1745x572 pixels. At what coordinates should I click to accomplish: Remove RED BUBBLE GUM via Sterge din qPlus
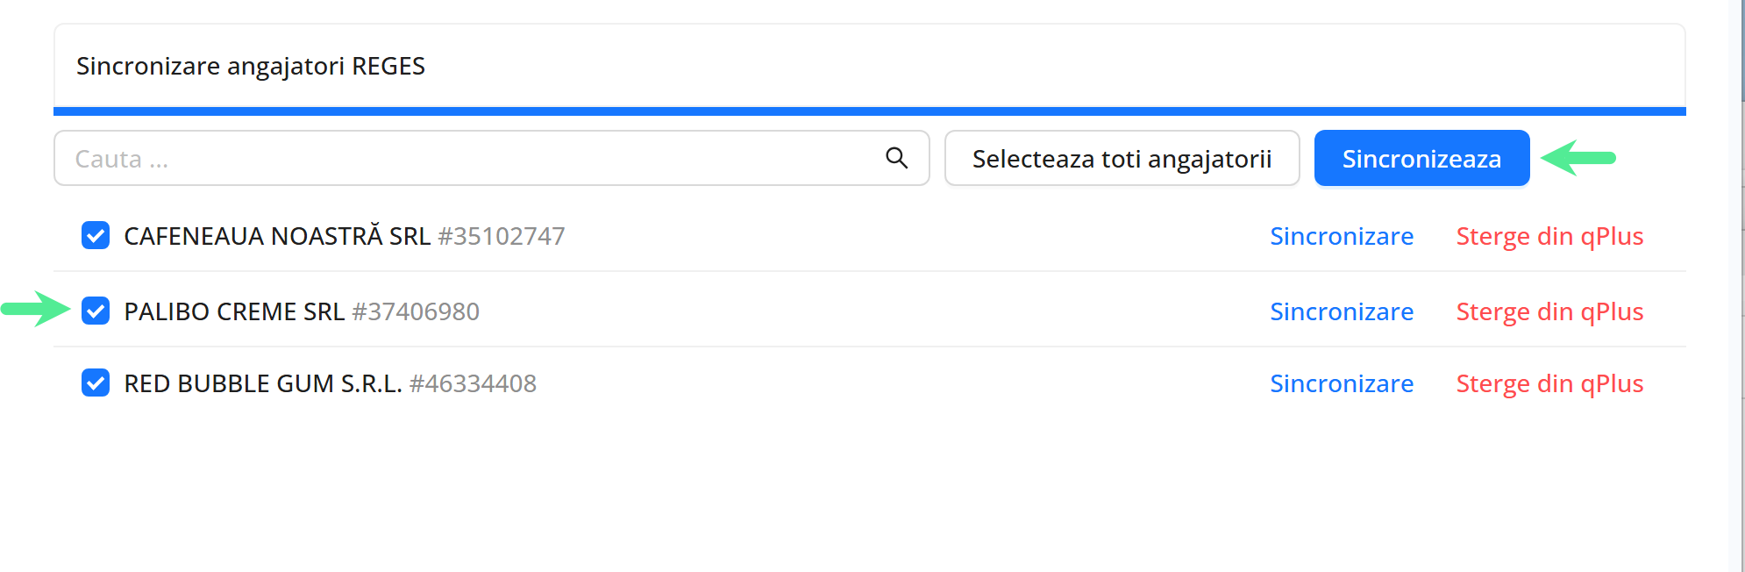pos(1549,383)
